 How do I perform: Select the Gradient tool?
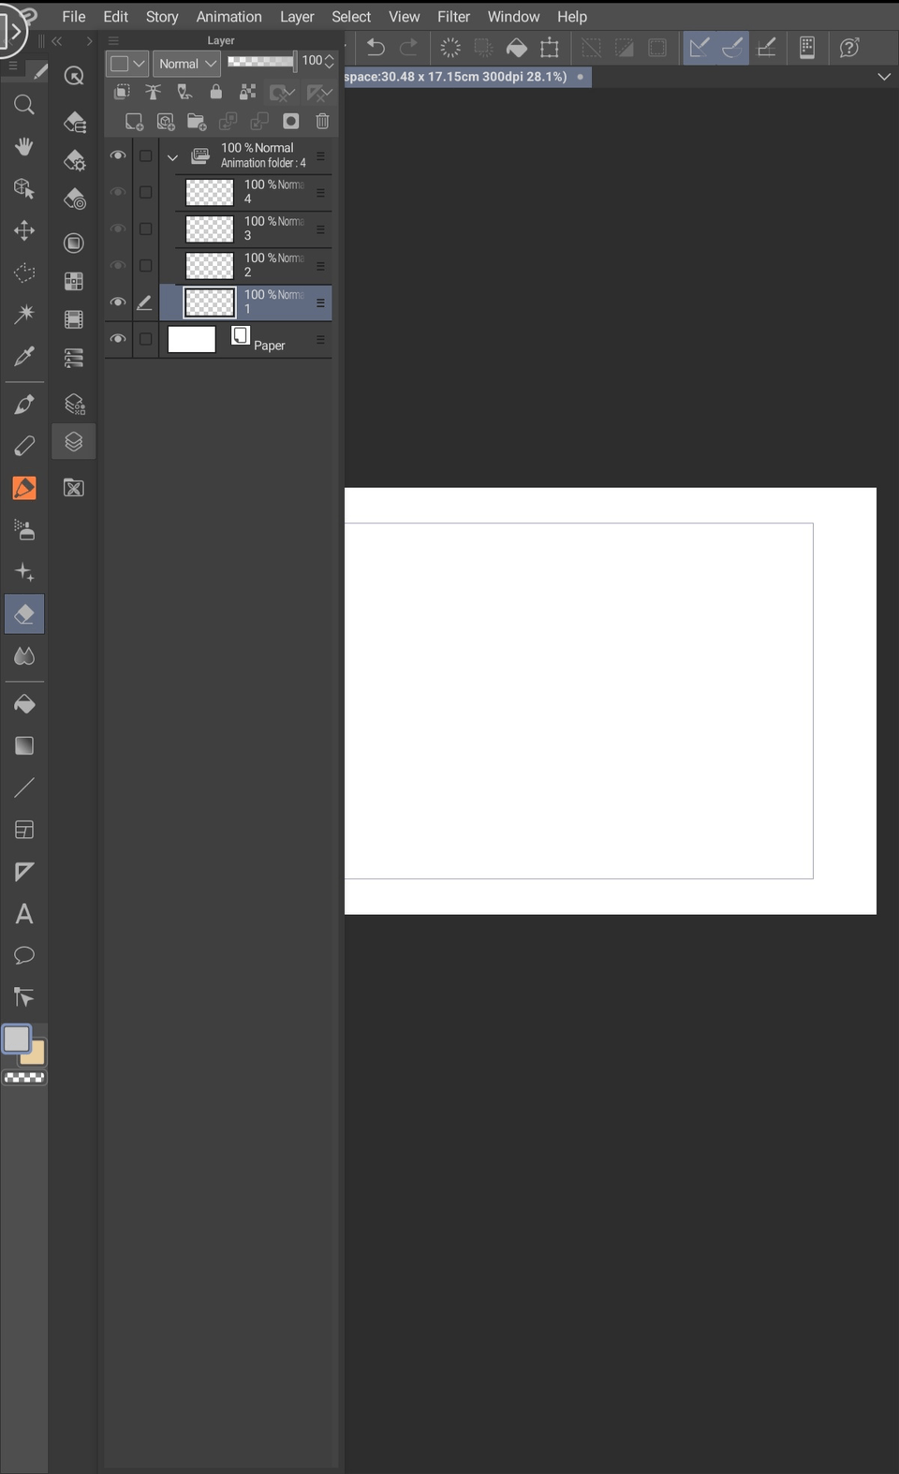[x=24, y=745]
